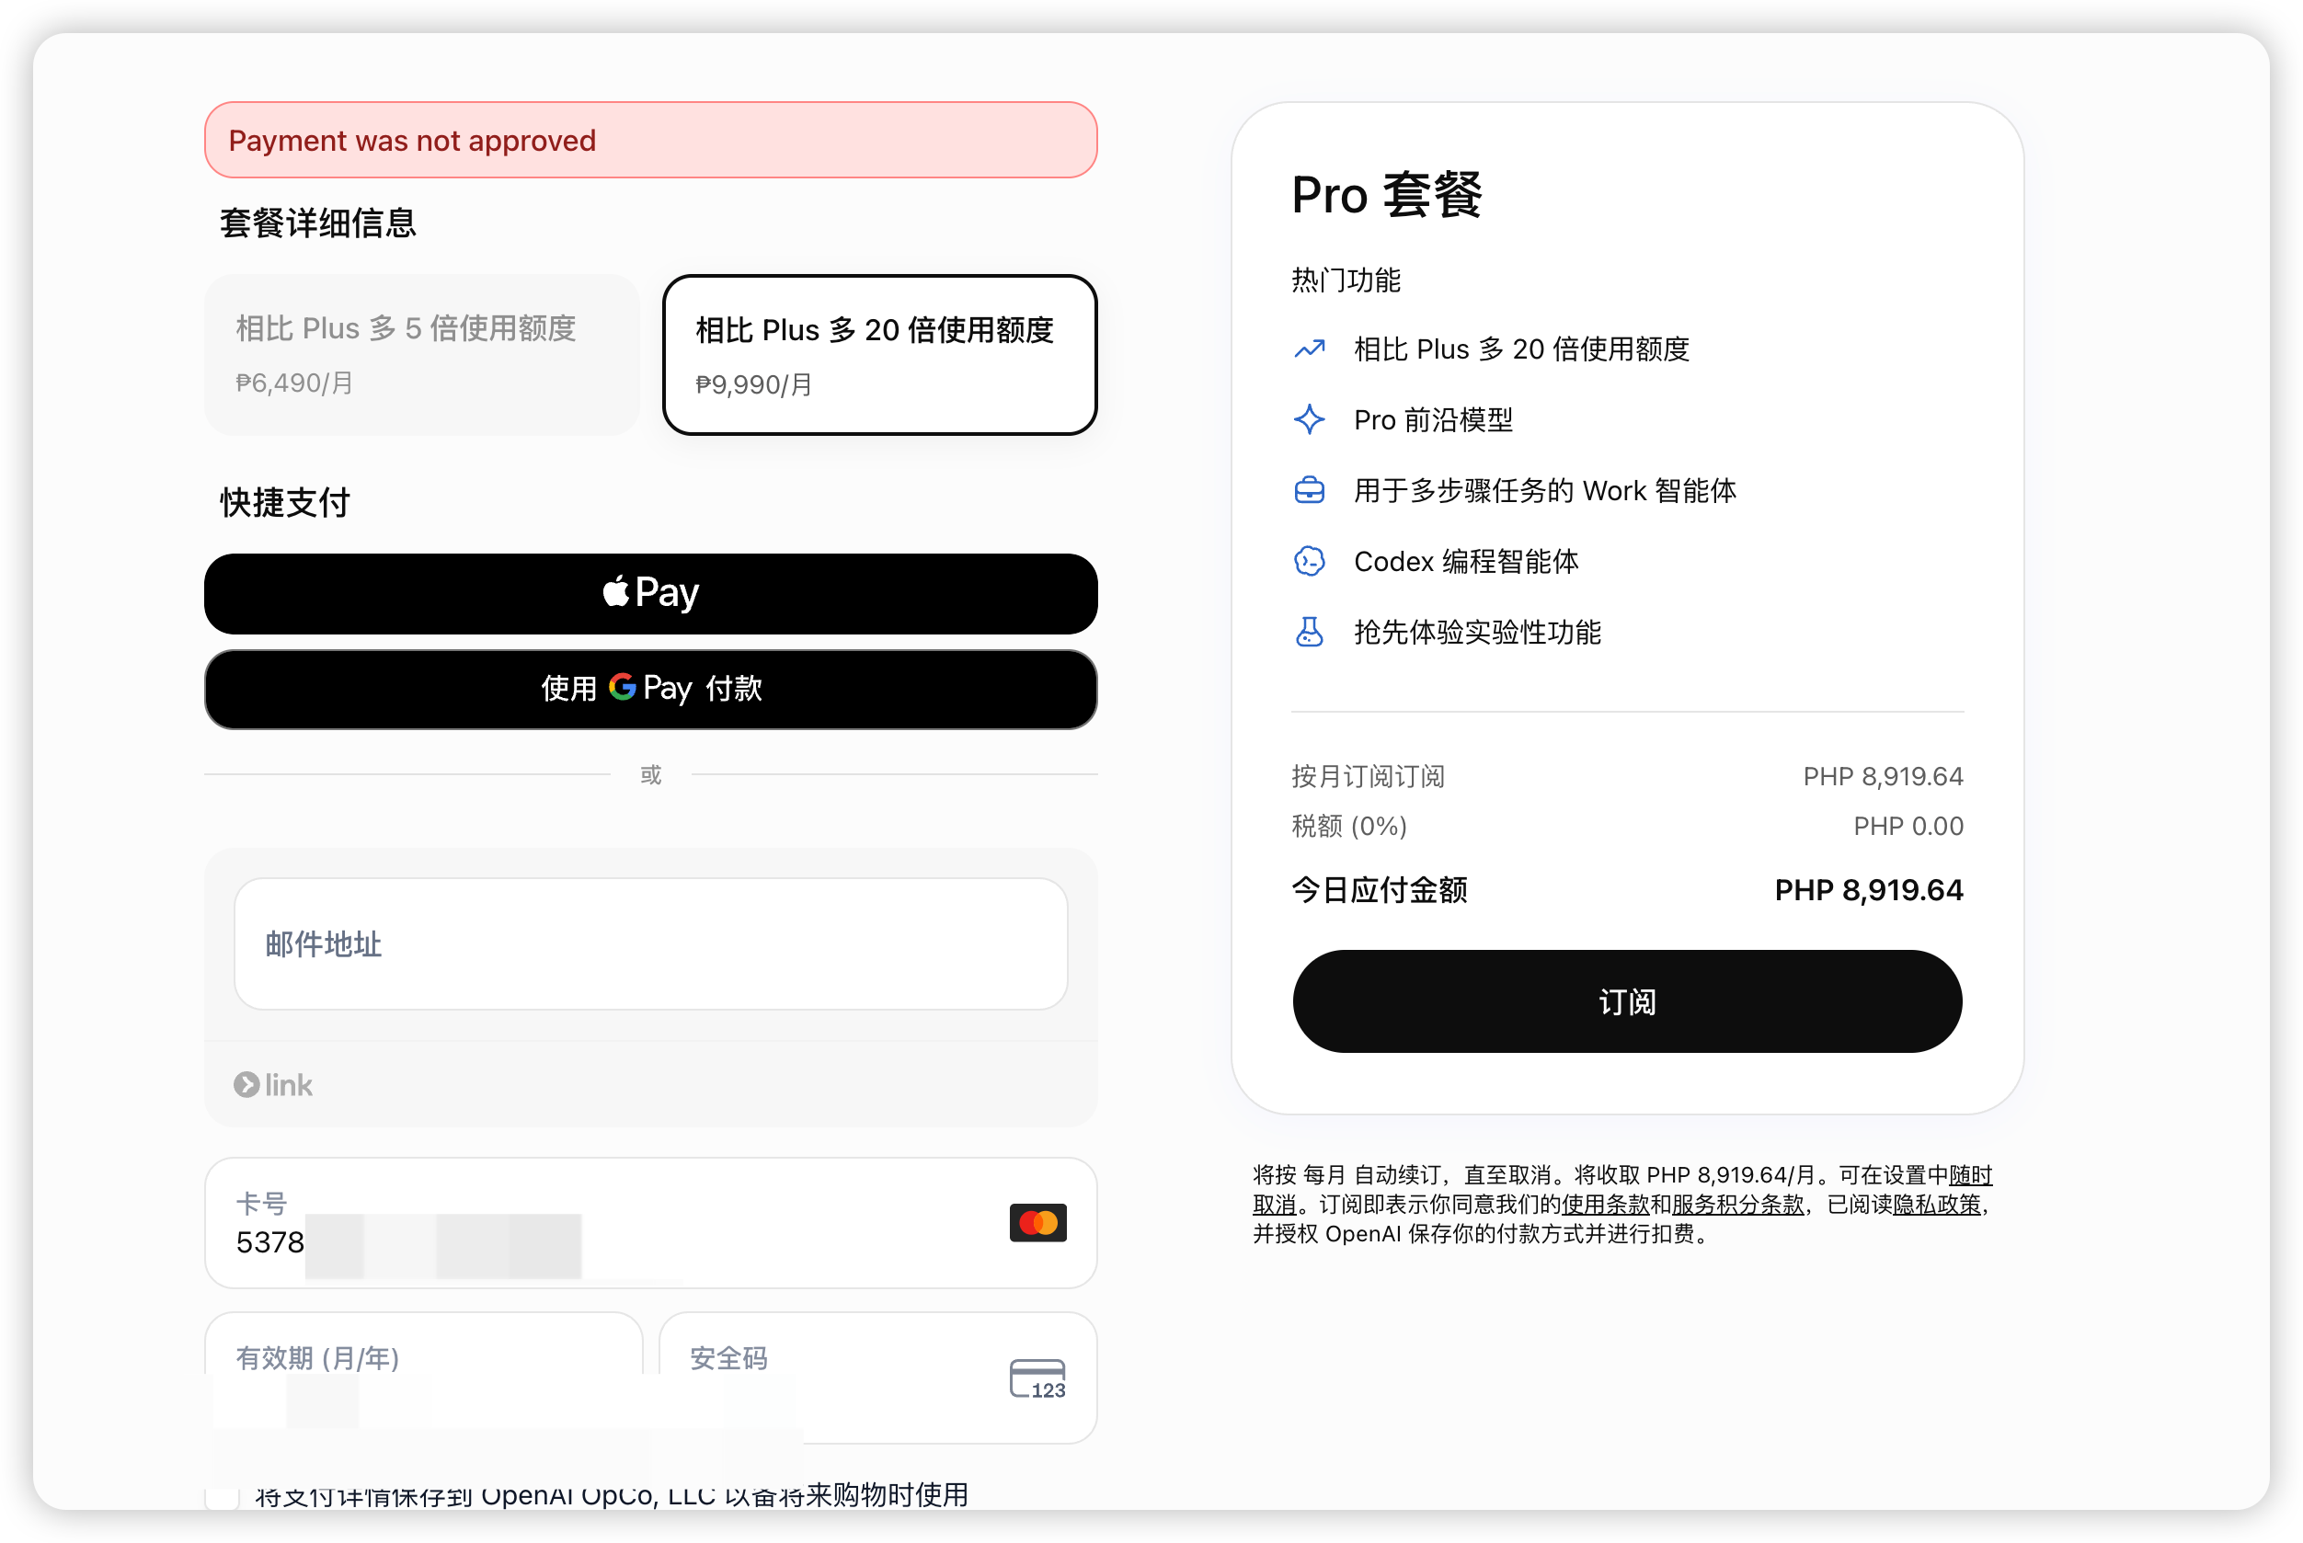Image resolution: width=2303 pixels, height=1543 pixels.
Task: Select the 5x Plus usage plan at ₱6,490/月
Action: pyautogui.click(x=421, y=354)
